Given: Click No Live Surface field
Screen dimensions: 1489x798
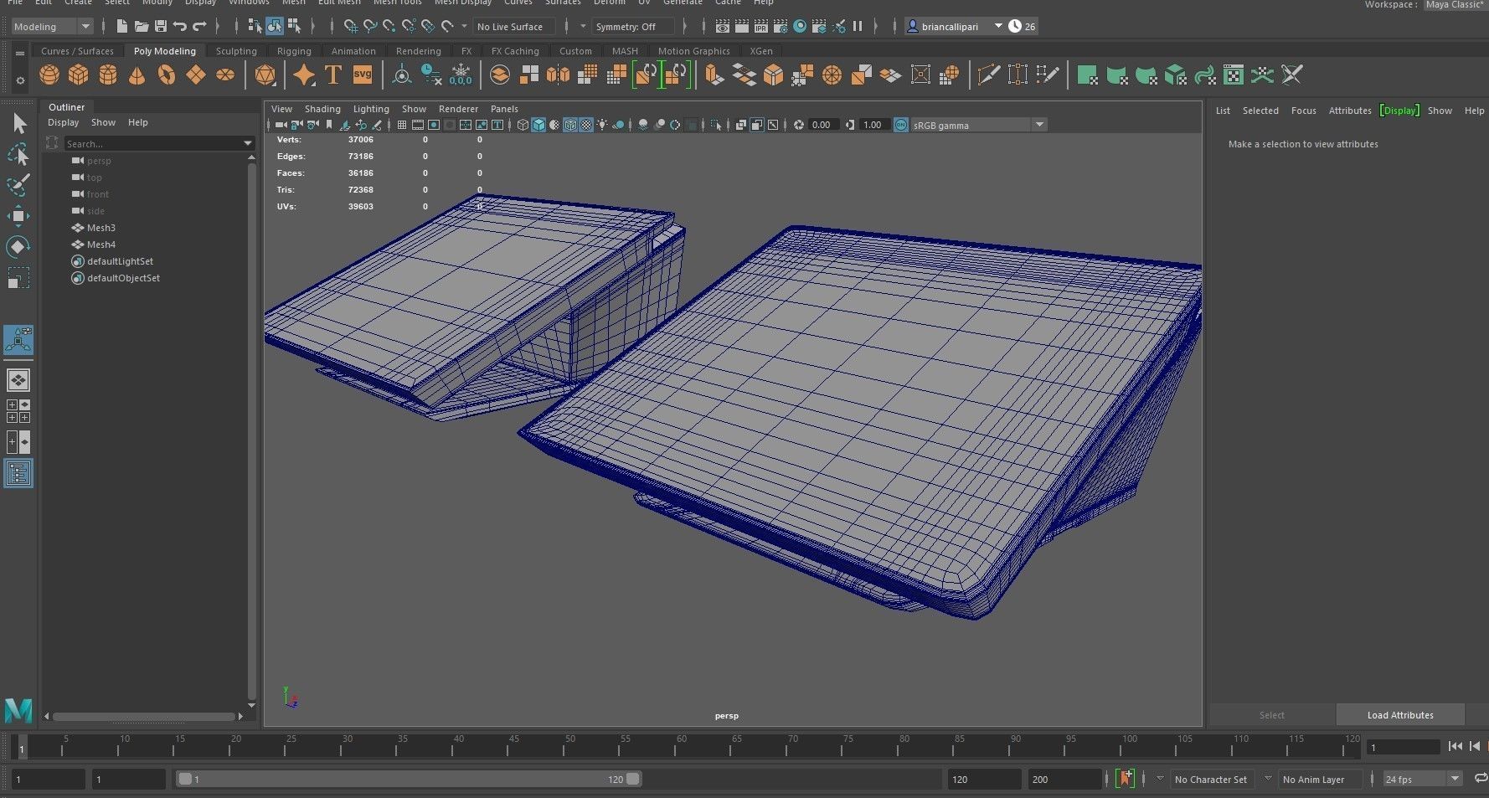Looking at the screenshot, I should pos(513,27).
